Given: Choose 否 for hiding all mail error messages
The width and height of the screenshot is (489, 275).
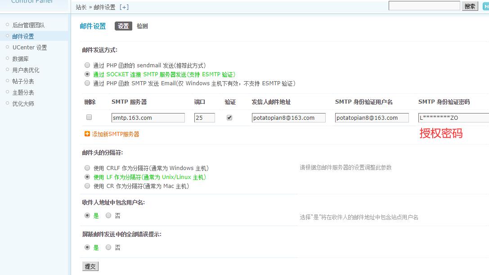Looking at the screenshot, I should pos(108,247).
